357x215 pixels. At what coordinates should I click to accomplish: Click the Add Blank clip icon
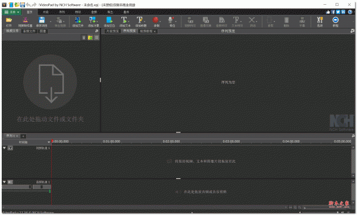click(x=109, y=20)
